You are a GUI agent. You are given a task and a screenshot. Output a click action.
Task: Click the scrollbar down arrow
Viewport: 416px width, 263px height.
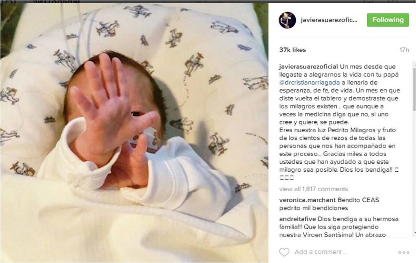(x=414, y=233)
